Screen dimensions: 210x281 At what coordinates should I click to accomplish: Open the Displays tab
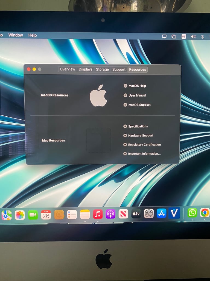(x=86, y=69)
